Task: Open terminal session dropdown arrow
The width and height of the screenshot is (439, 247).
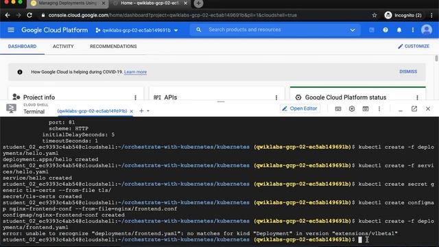Action: pyautogui.click(x=148, y=111)
